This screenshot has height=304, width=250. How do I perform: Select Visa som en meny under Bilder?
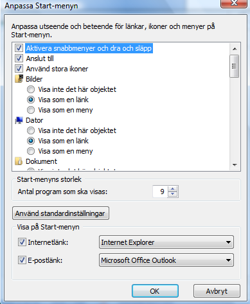[31, 110]
